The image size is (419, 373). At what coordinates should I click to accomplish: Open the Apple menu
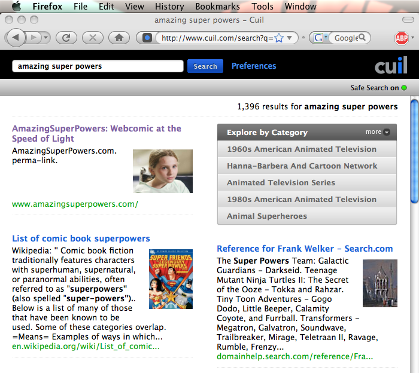(x=17, y=6)
